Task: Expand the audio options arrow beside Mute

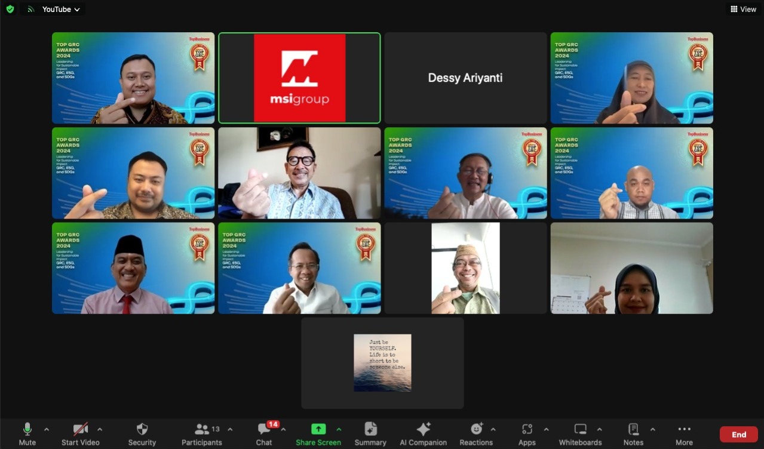Action: coord(47,429)
